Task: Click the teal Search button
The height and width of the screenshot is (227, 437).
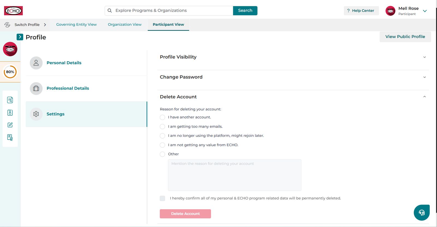Action: (x=245, y=11)
